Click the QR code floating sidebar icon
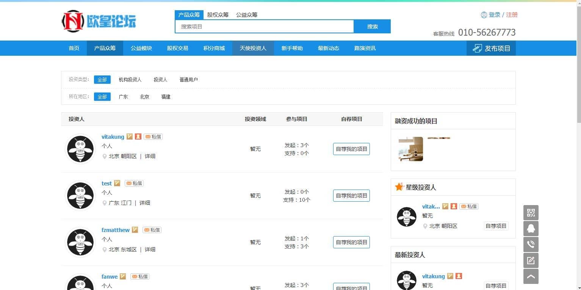 531,213
